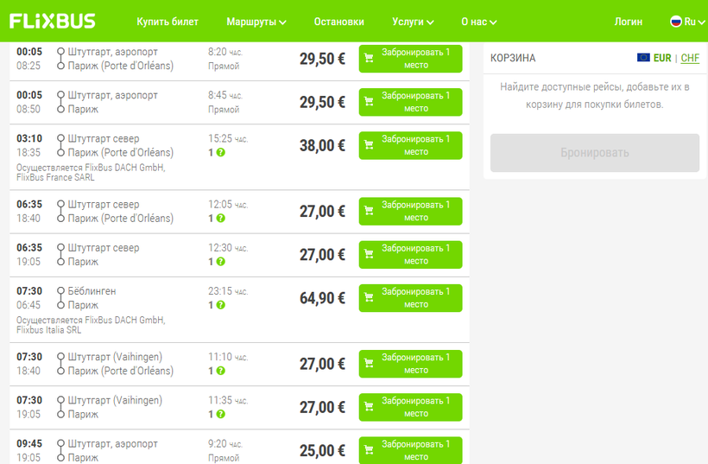Book a seat on the 64,90 € Бёблинген trip

click(x=410, y=298)
